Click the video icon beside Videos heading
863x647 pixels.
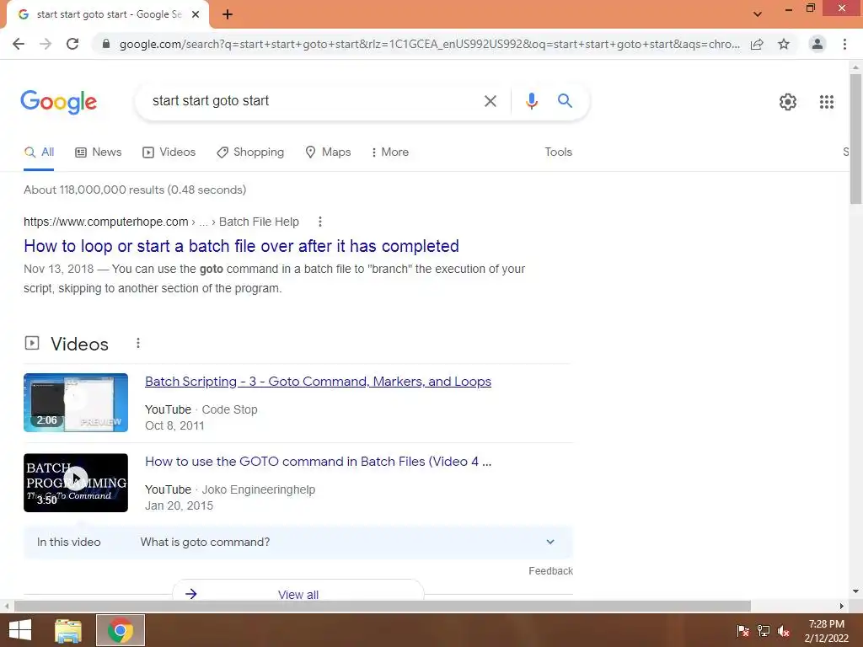tap(32, 344)
